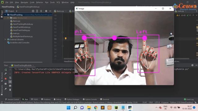Click the wrench icon in Run panel
Screen dimensions: 198x111
pyautogui.click(x=6, y=74)
